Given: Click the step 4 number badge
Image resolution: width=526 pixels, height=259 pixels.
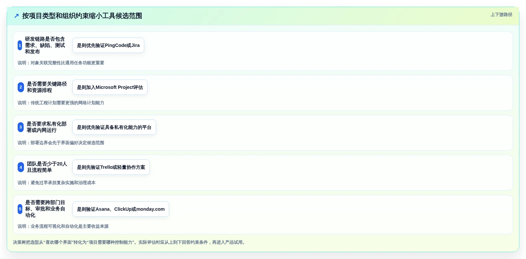Looking at the screenshot, I should (x=21, y=167).
